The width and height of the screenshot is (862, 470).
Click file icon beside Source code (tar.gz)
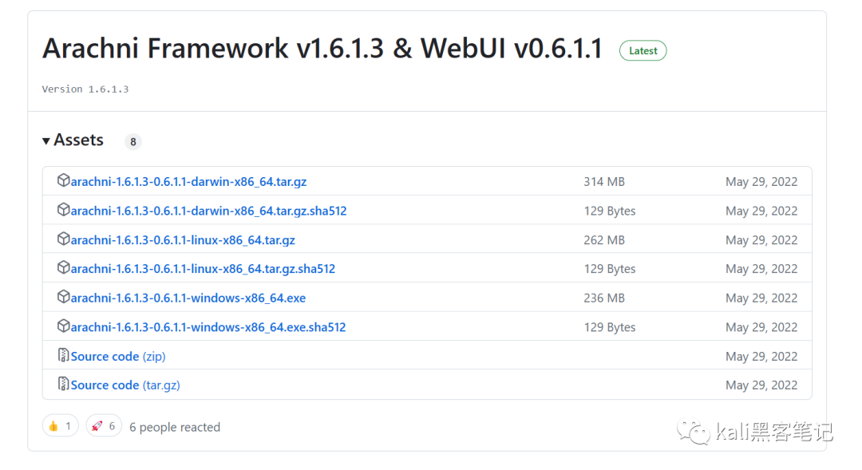click(x=63, y=385)
